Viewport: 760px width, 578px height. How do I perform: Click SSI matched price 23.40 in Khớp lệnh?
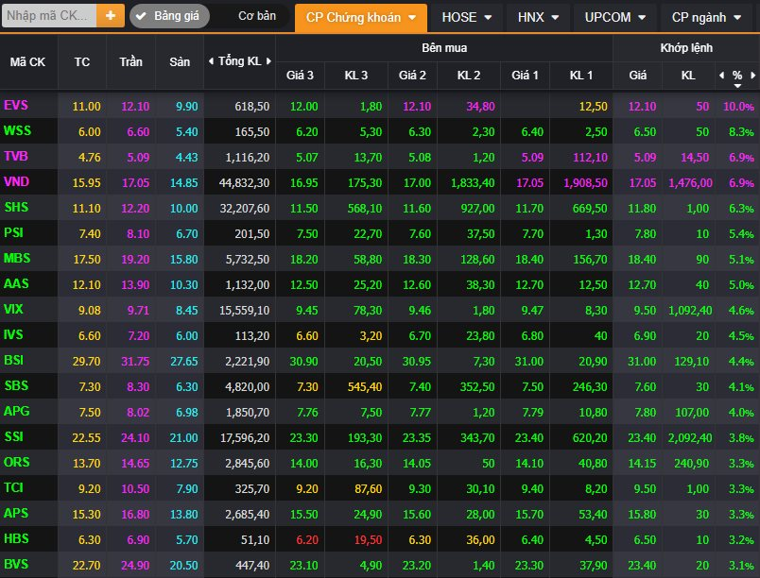(642, 438)
